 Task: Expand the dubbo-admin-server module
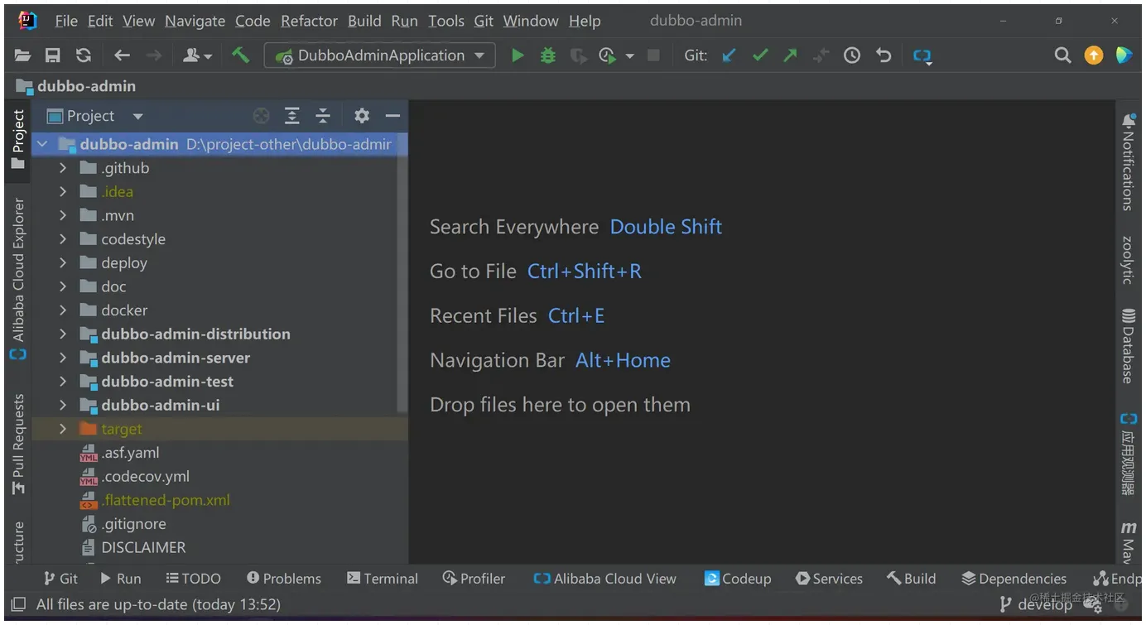pos(63,358)
